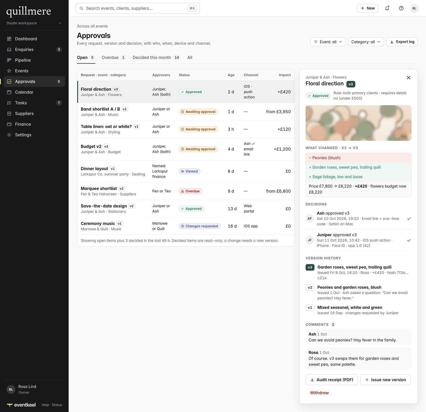Close the Floral direction detail panel
This screenshot has width=426, height=412.
(408, 78)
